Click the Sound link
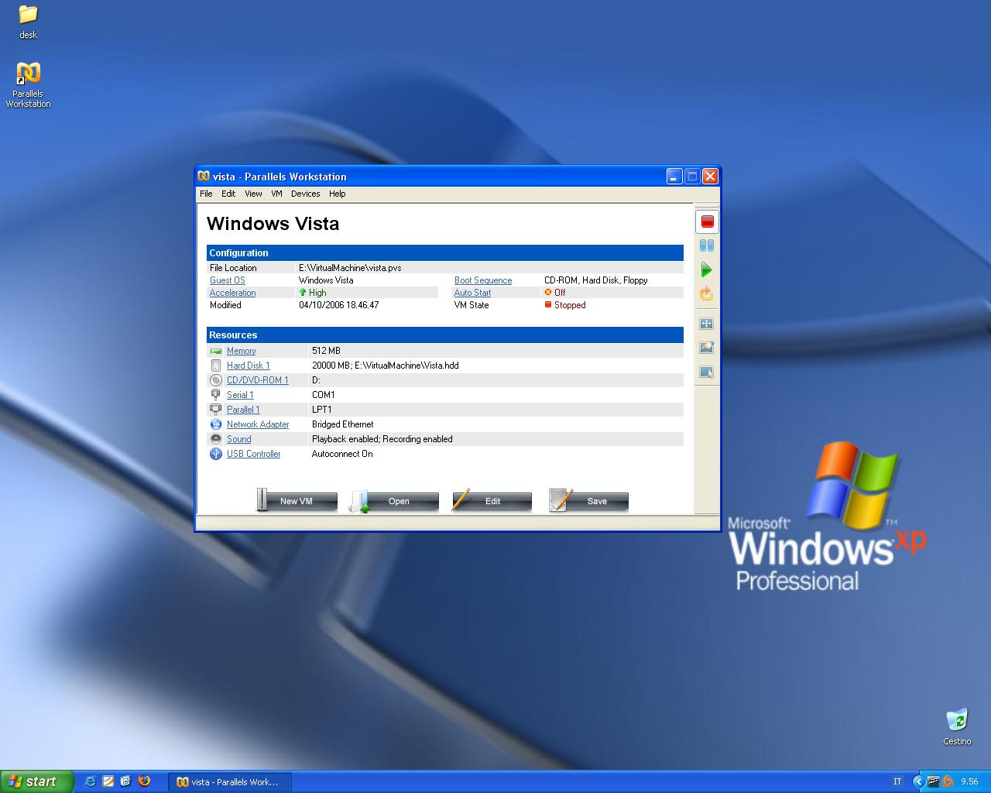Viewport: 991px width, 793px height. (x=238, y=439)
